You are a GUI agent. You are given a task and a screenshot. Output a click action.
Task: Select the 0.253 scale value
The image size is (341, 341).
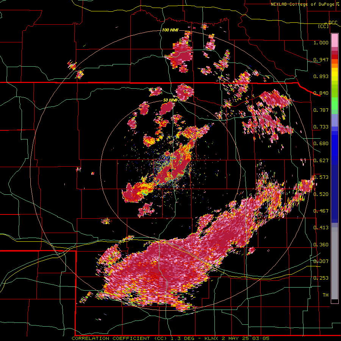(x=321, y=278)
